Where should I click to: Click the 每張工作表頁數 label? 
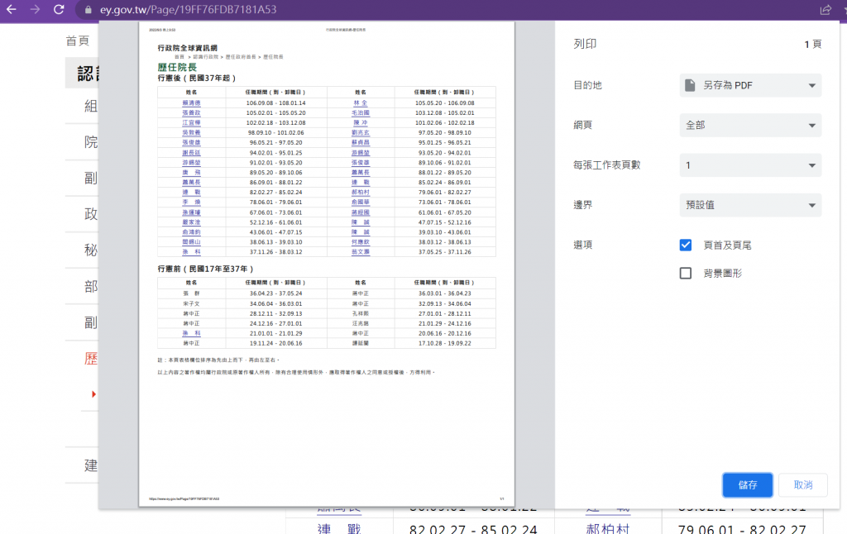tap(606, 165)
